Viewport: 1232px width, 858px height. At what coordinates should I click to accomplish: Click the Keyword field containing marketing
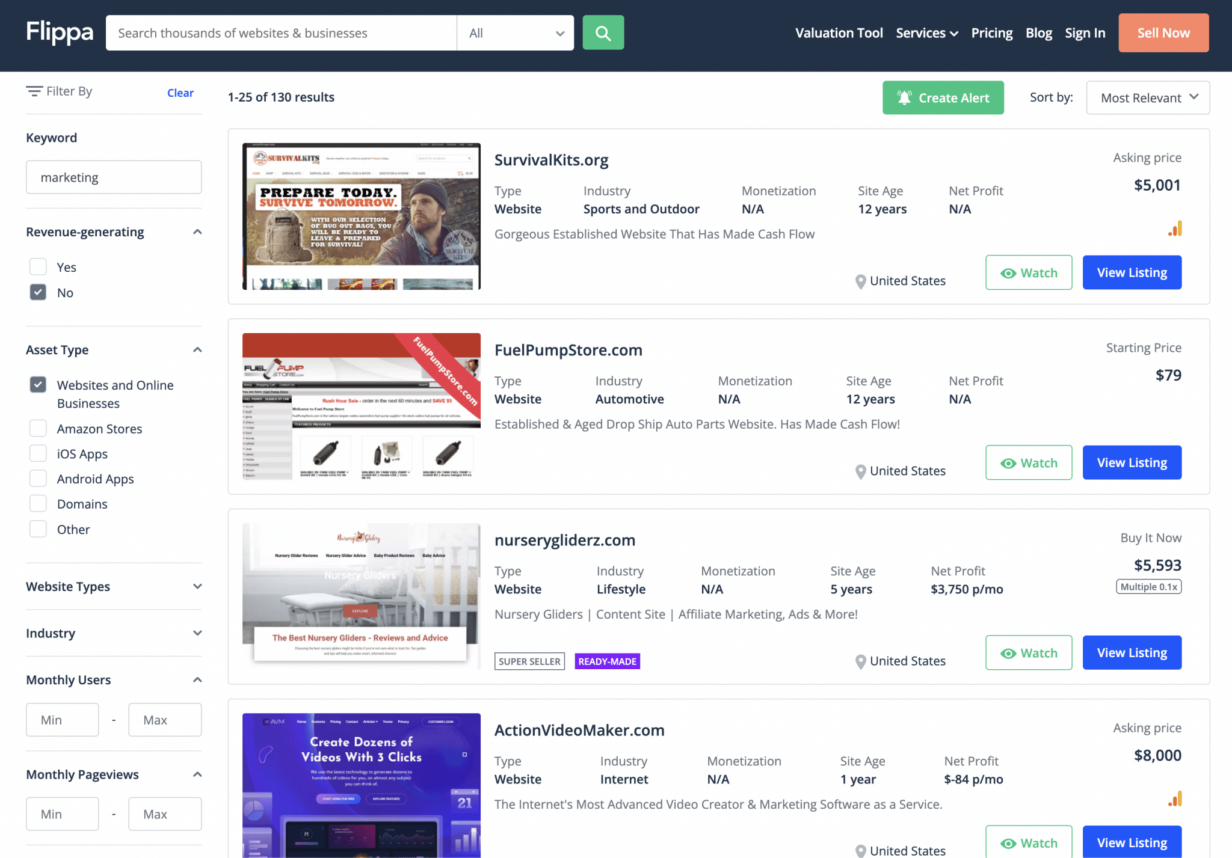[114, 177]
